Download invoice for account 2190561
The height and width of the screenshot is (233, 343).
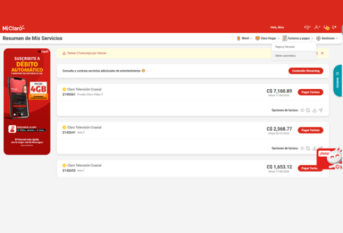pyautogui.click(x=314, y=111)
